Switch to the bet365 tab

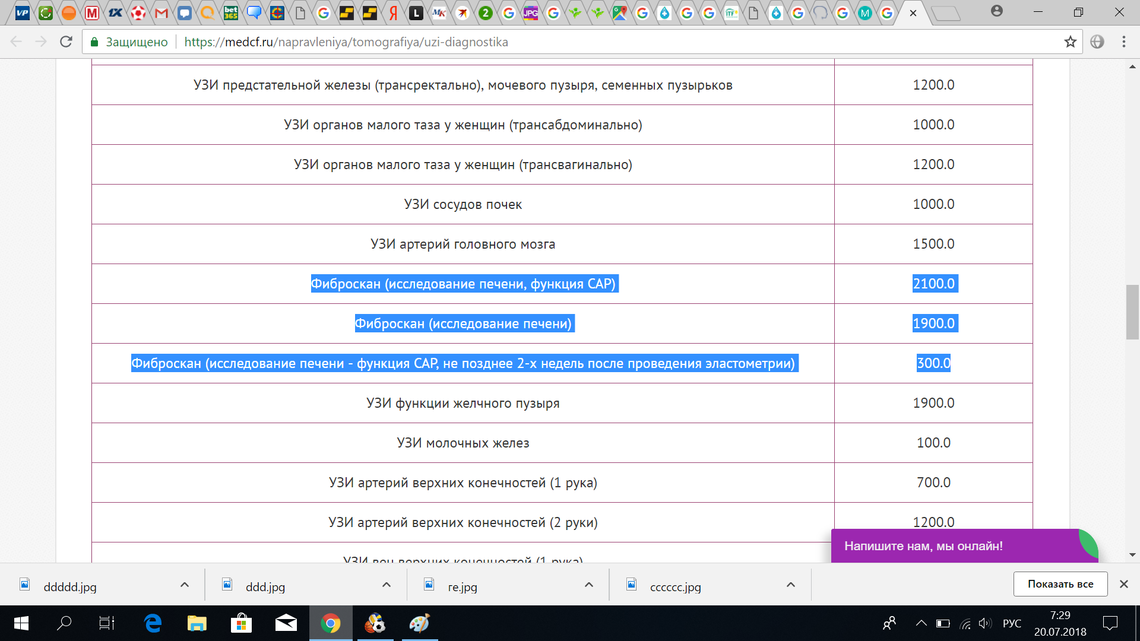pyautogui.click(x=231, y=12)
